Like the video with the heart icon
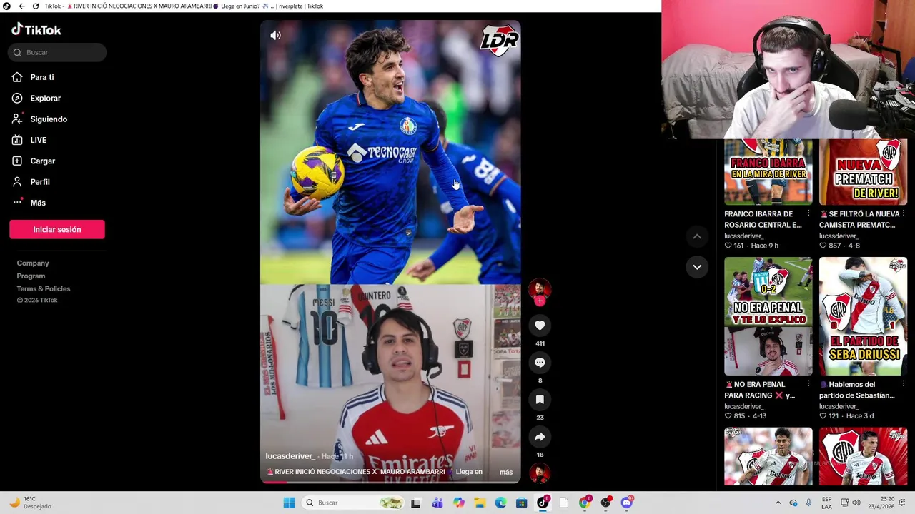Viewport: 915px width, 514px height. pyautogui.click(x=540, y=326)
